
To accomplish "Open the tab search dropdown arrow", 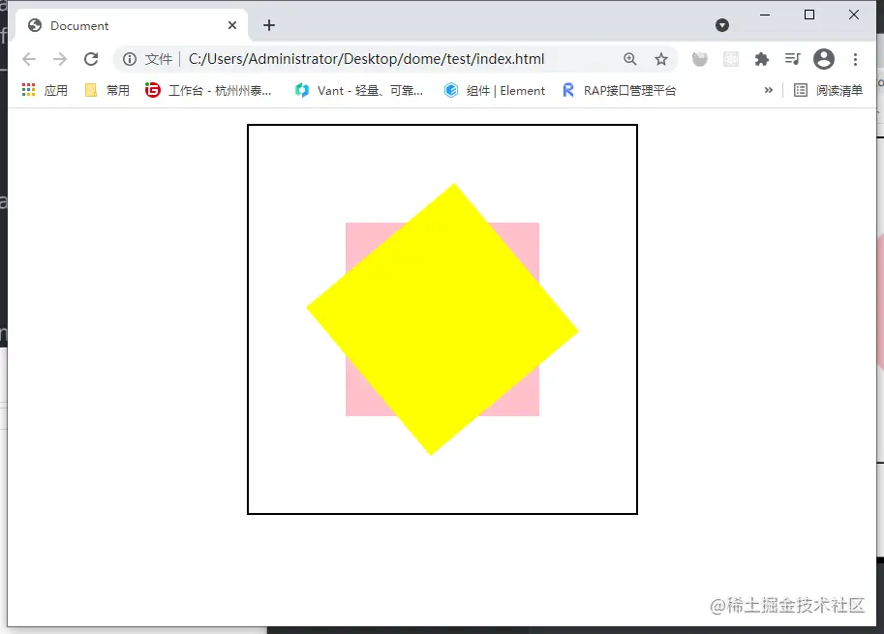I will (722, 25).
